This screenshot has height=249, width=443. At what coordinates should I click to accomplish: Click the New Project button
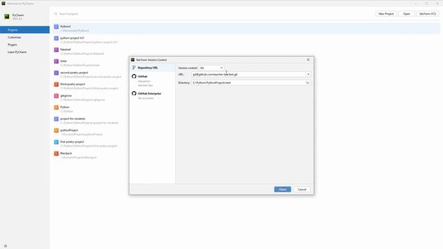tap(386, 14)
